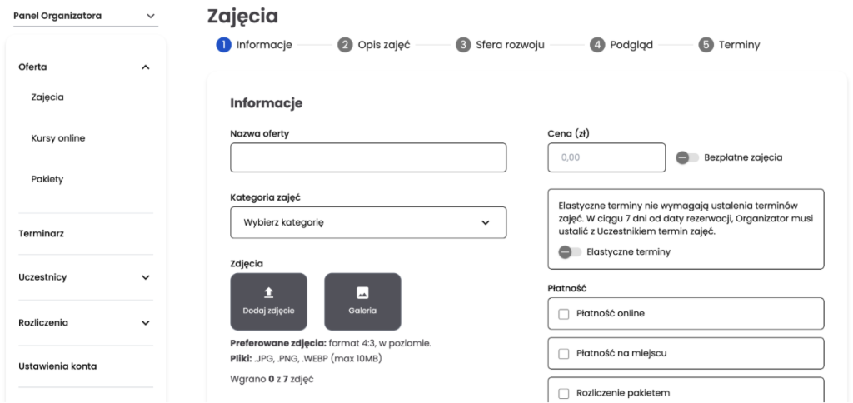Go to step 2 number icon
The height and width of the screenshot is (403, 853).
(x=345, y=45)
